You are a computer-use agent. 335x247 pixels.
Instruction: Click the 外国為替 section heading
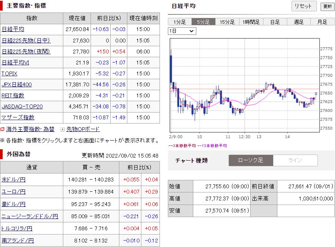pos(19,154)
